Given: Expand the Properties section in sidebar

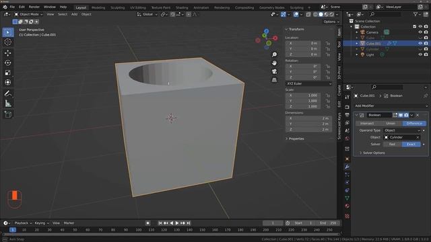Looking at the screenshot, I should [295, 139].
